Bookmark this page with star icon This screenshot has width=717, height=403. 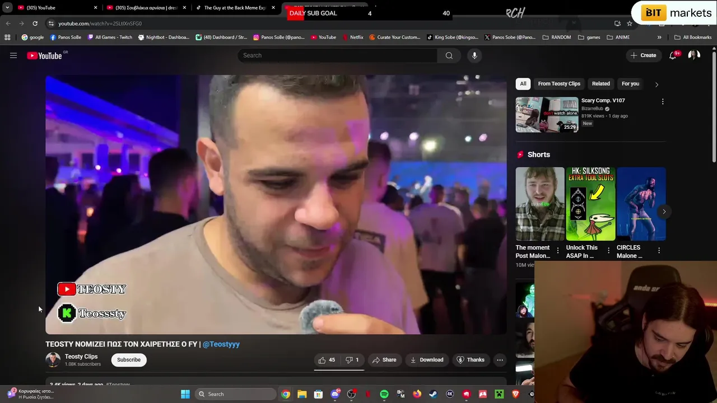pyautogui.click(x=630, y=24)
